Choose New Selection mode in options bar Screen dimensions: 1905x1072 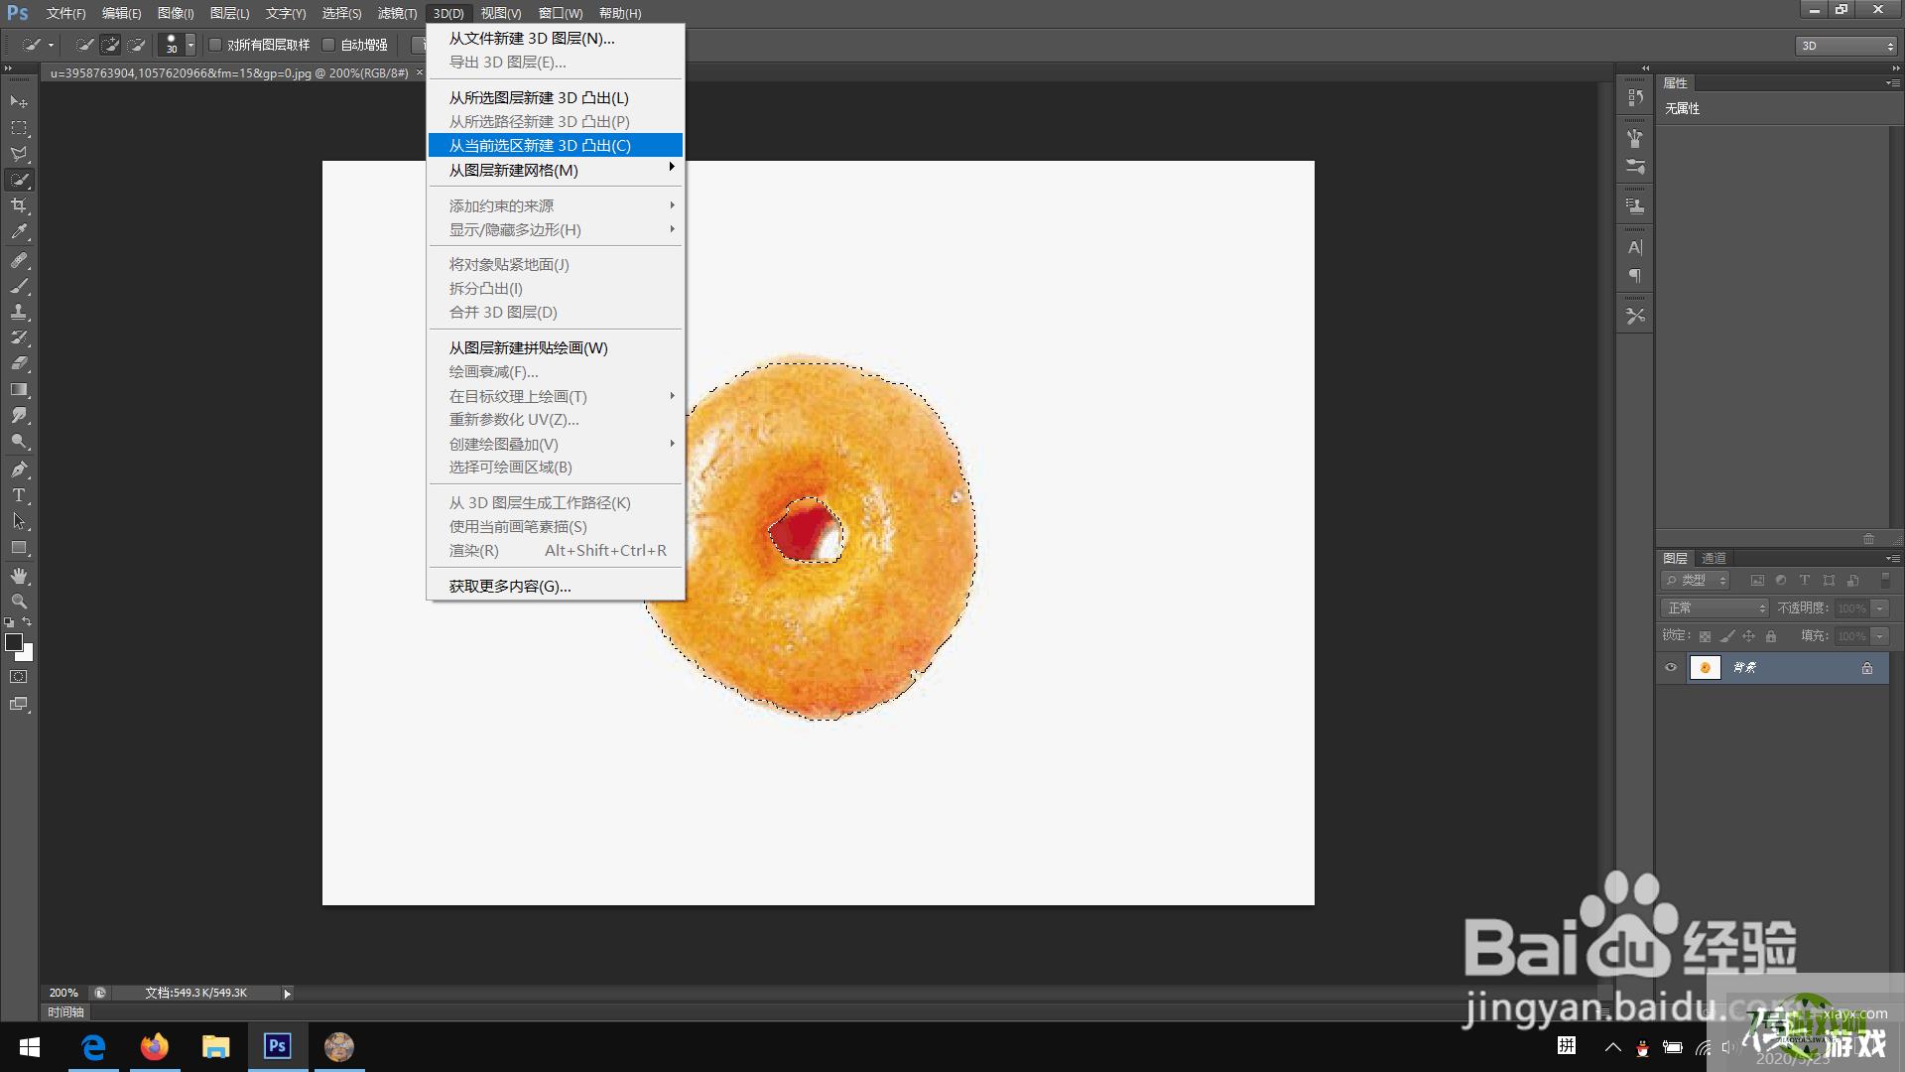click(85, 45)
